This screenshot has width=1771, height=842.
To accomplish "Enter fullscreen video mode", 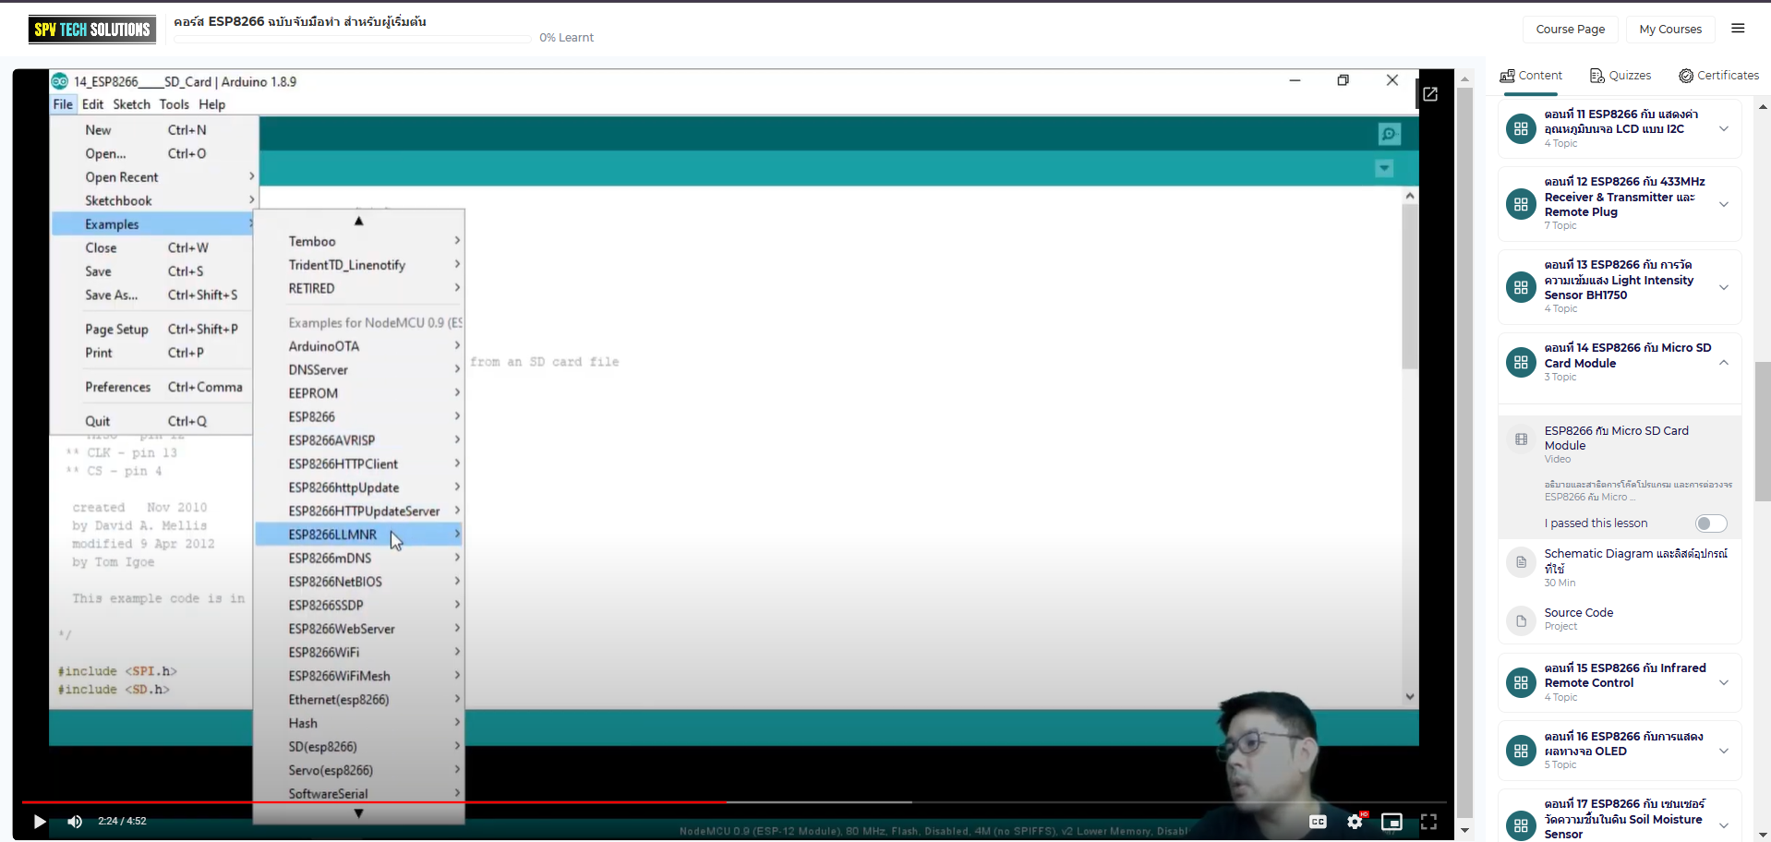I will 1428,821.
